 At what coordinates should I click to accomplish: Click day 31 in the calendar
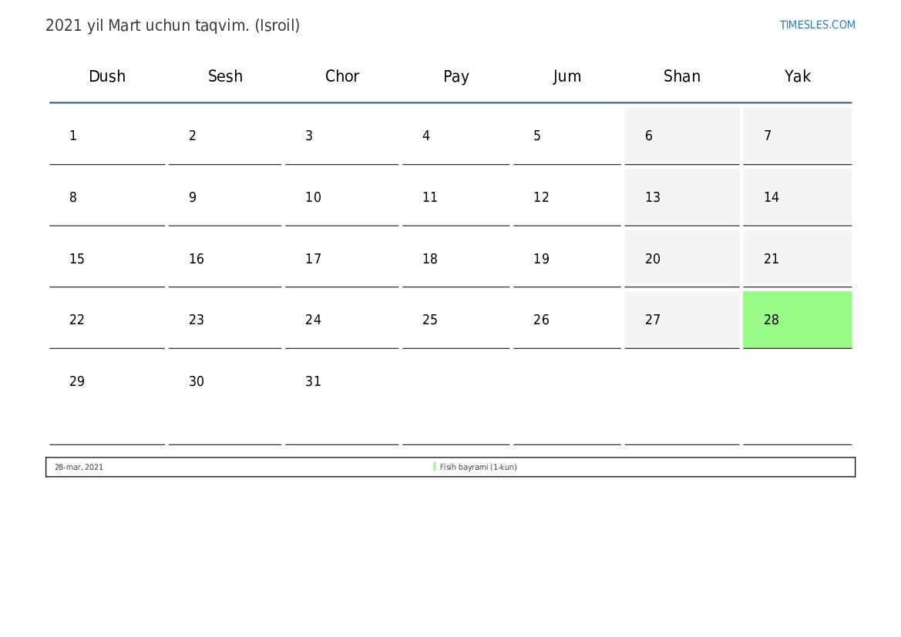(342, 399)
